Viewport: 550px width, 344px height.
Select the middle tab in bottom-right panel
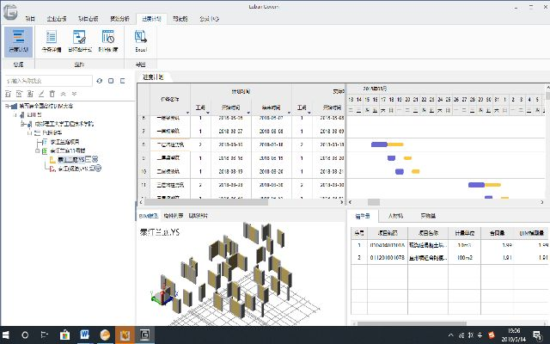pos(396,215)
